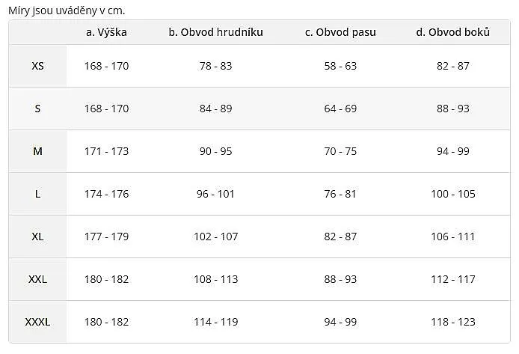Click the 'd. Obvod boků' column header
Screen dimensions: 519x354
click(453, 32)
